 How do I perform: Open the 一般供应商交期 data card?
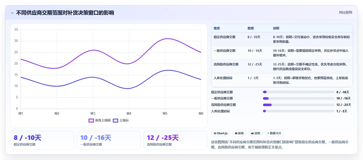pos(109,140)
